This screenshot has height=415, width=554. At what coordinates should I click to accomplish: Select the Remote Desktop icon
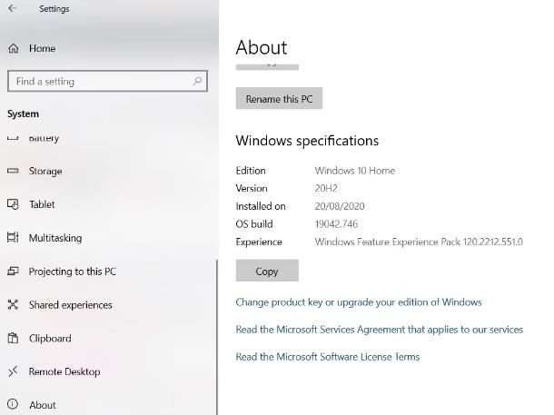pyautogui.click(x=13, y=371)
